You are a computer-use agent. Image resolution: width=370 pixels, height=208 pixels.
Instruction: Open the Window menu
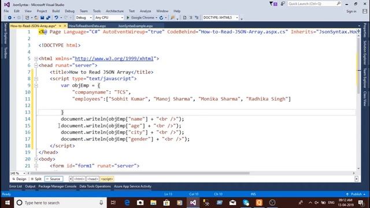coord(162,11)
